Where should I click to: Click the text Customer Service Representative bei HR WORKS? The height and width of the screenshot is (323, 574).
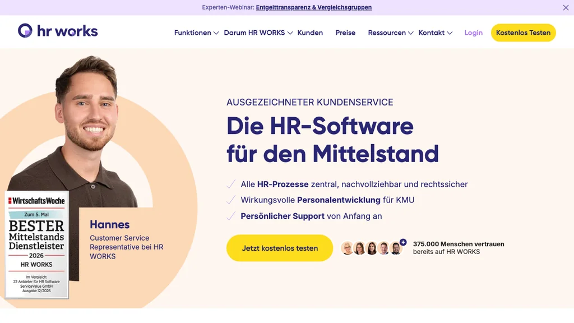[127, 247]
